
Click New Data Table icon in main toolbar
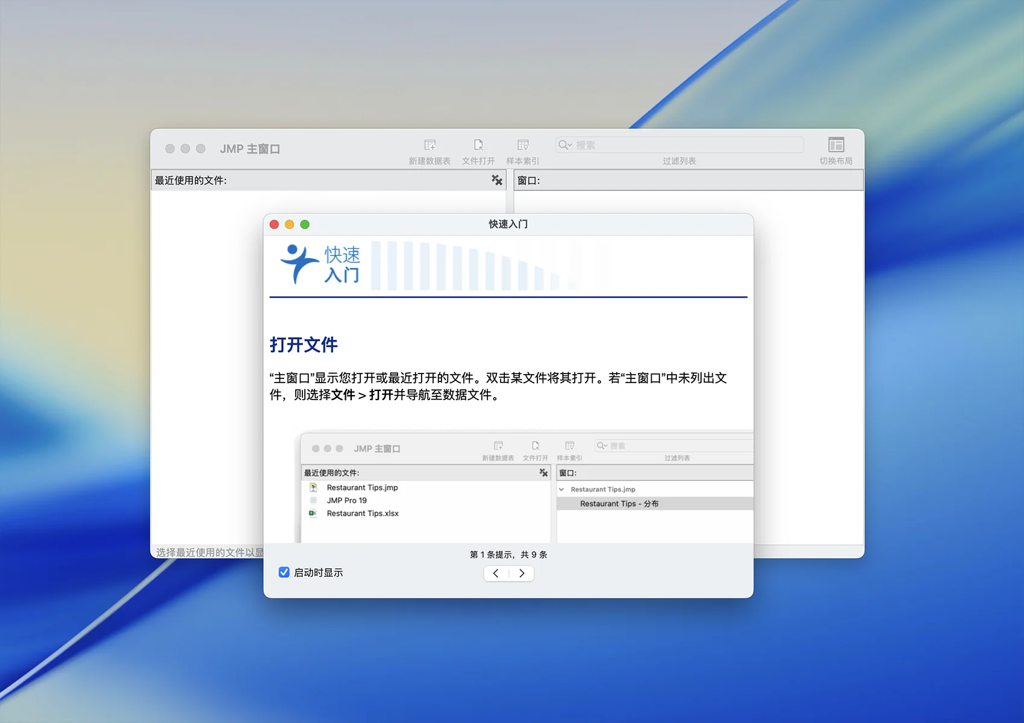point(429,145)
